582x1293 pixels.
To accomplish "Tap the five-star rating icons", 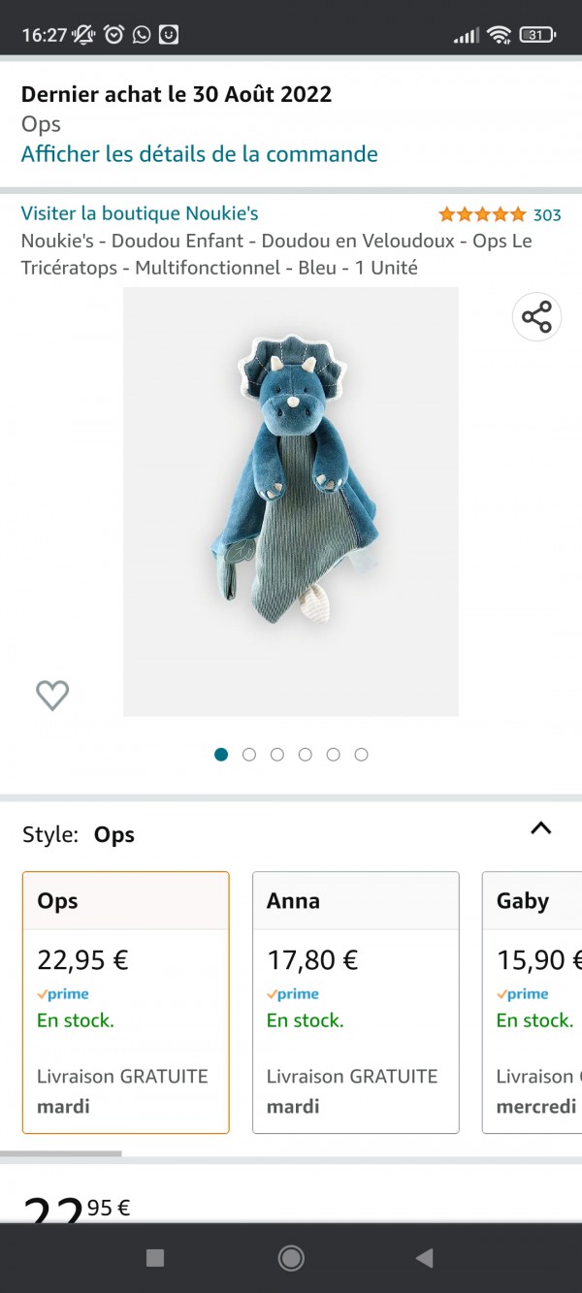I will point(482,214).
